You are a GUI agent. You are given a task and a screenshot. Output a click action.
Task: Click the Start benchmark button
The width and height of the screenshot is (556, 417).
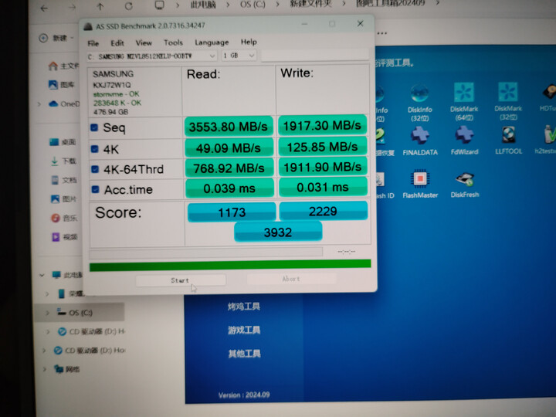click(181, 280)
